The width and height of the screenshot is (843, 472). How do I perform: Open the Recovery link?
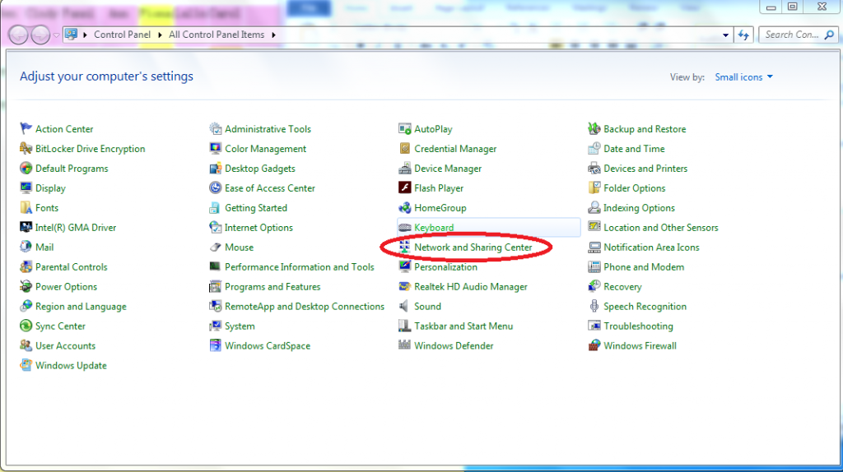click(x=622, y=287)
